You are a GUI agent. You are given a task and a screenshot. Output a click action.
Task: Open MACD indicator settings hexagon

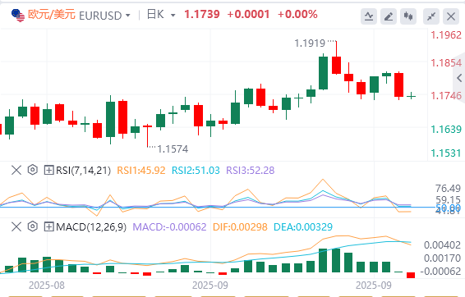coord(33,226)
